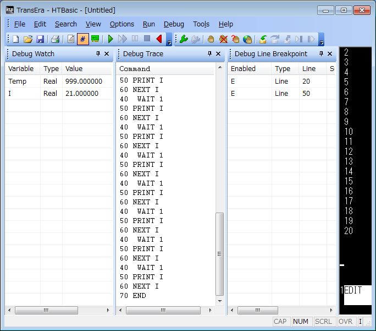Save program with the floppy disk icon
The height and width of the screenshot is (331, 376).
(40, 39)
